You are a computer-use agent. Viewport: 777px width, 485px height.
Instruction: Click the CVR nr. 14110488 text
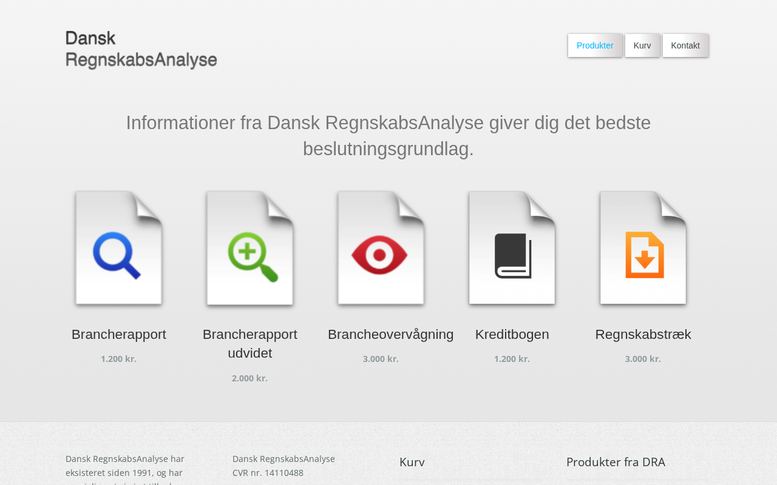(268, 473)
